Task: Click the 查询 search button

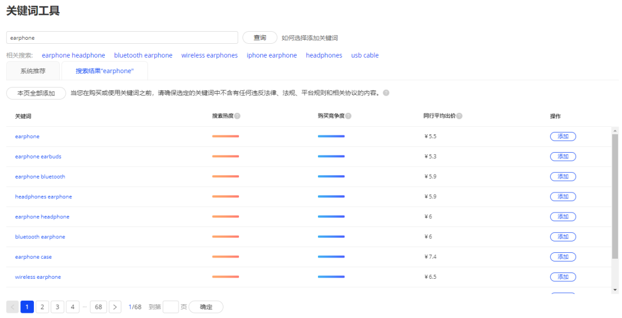Action: point(260,37)
